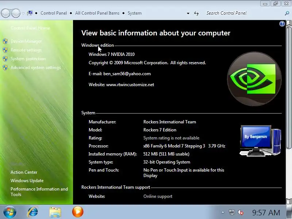Close the System window
This screenshot has height=219, width=292.
(287, 4)
